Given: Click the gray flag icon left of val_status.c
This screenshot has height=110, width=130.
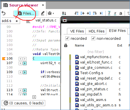Looking at the screenshot, I should tap(28, 21).
